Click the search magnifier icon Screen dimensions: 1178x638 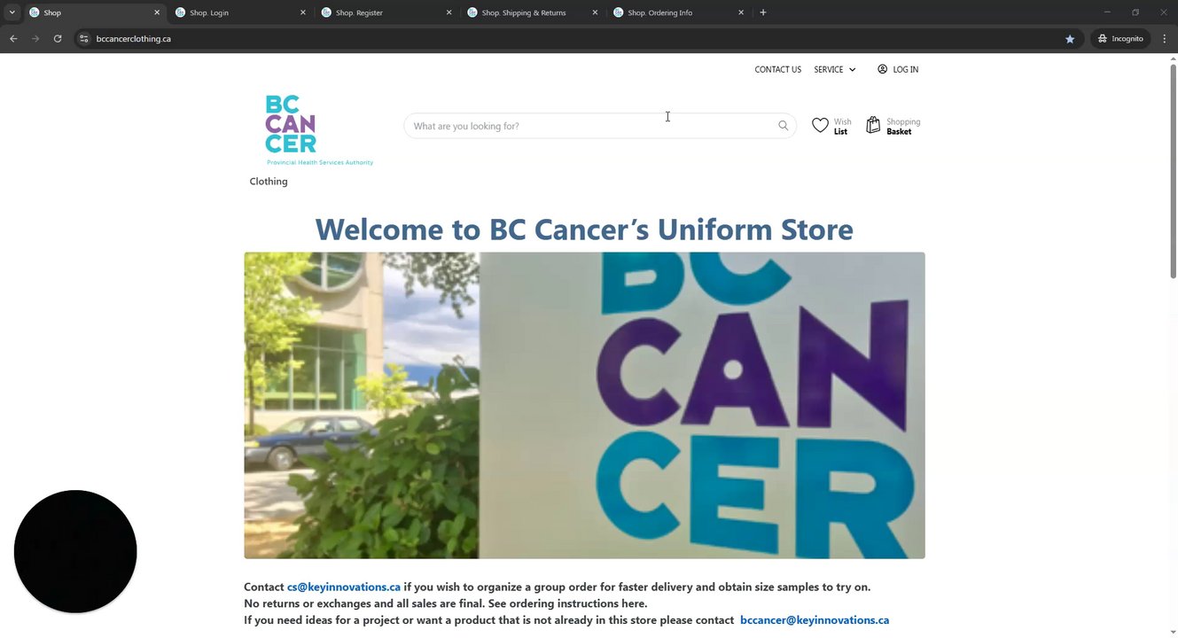(783, 126)
